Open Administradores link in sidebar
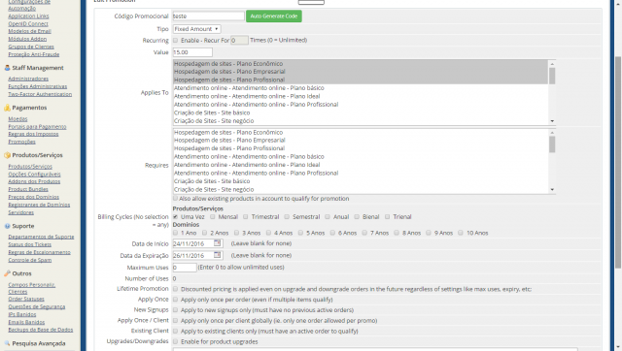The image size is (622, 351). [28, 79]
